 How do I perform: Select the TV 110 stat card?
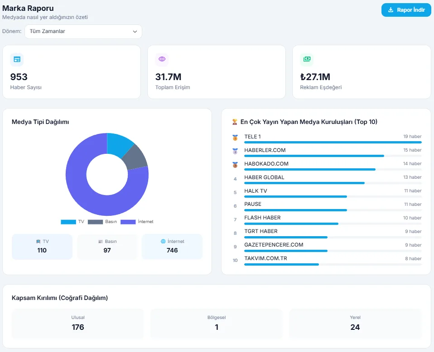point(42,247)
